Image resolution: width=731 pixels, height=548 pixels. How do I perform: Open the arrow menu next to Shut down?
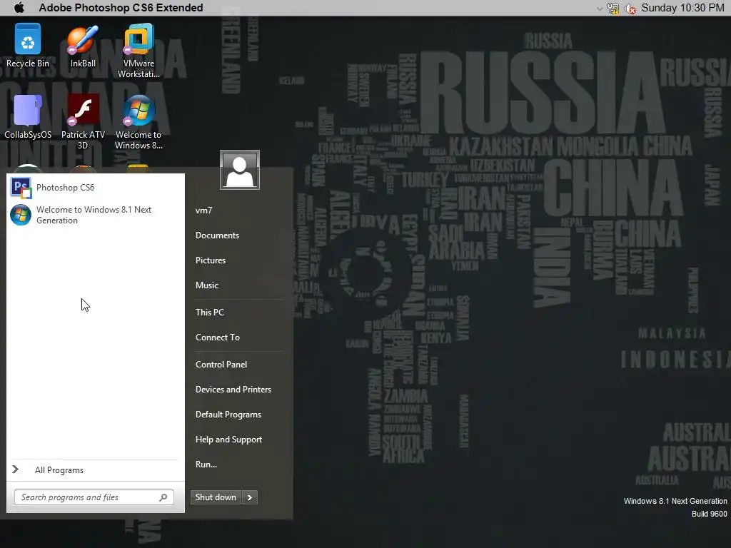(250, 497)
